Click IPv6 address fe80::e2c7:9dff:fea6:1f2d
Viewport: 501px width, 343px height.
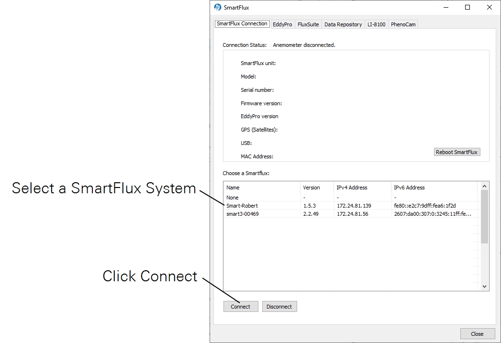[x=425, y=206]
